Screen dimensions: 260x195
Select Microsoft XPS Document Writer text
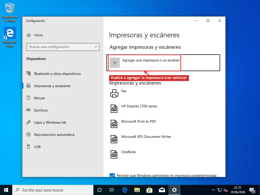click(146, 137)
